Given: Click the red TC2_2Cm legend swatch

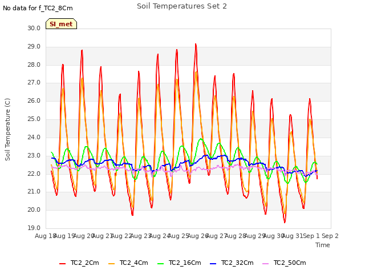Looking at the screenshot, I should pos(62,264).
